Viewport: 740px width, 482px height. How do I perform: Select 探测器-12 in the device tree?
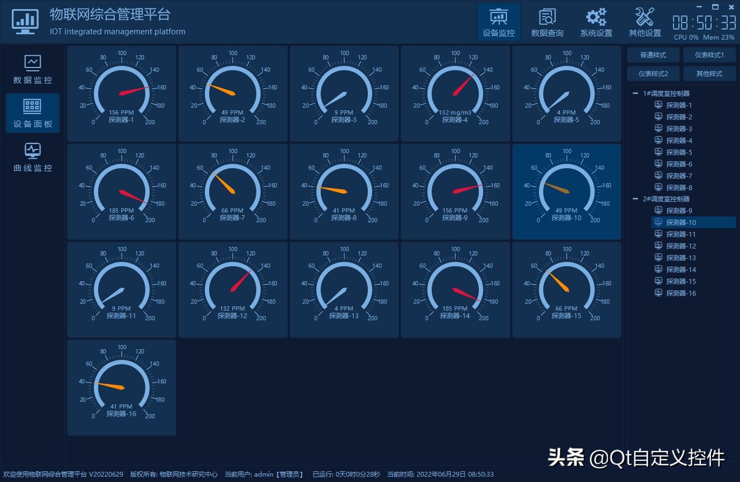681,246
